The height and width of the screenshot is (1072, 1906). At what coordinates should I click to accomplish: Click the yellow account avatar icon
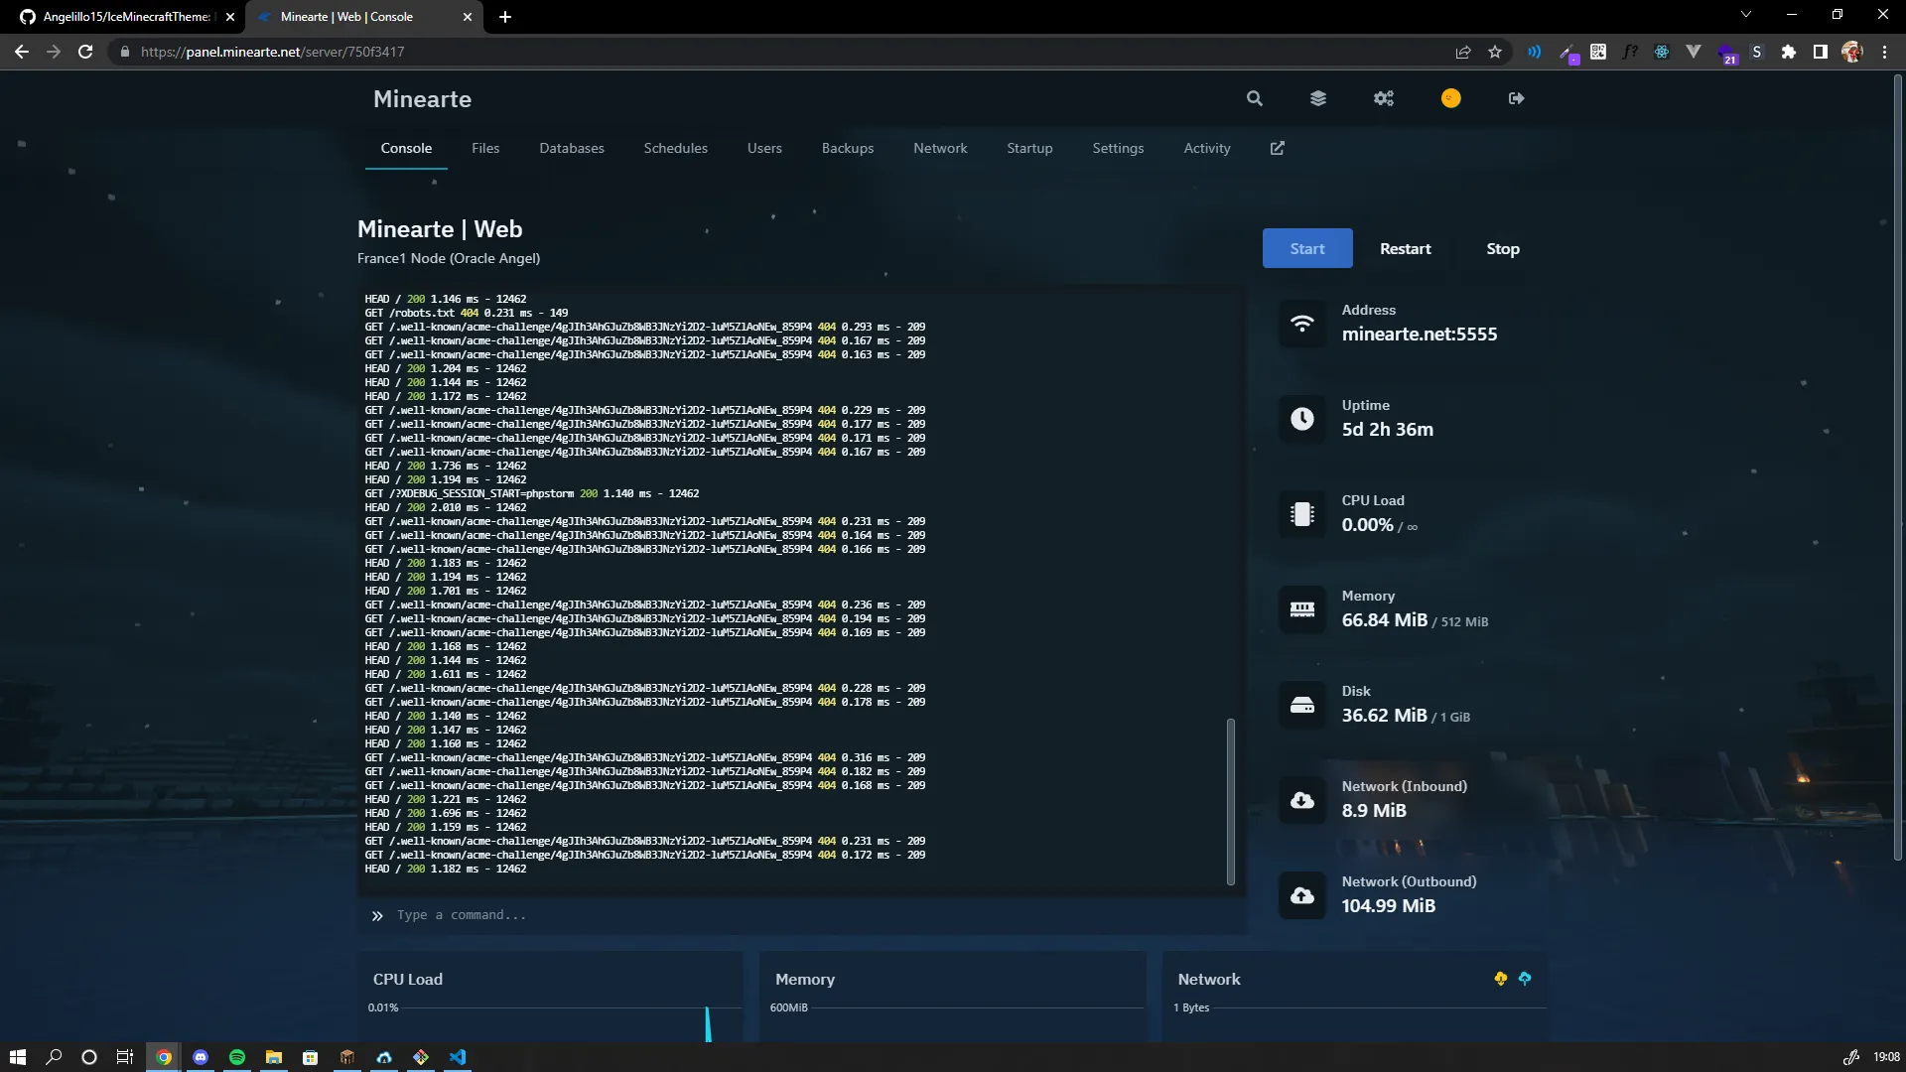1450,98
